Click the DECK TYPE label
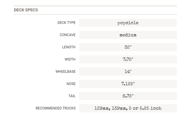This screenshot has width=182, height=117. coord(66,23)
